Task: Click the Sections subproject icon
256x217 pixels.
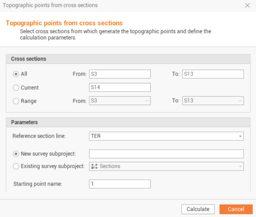Action: (x=94, y=166)
